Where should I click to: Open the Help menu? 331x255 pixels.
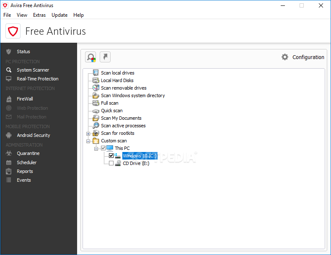(x=78, y=15)
